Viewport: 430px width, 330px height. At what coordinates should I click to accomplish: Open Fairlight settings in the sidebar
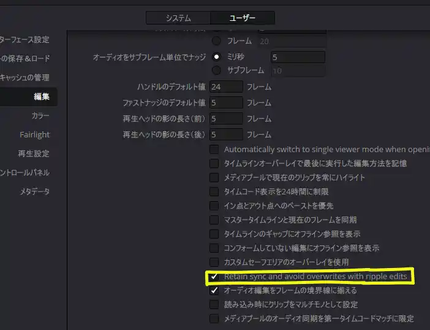pos(34,134)
